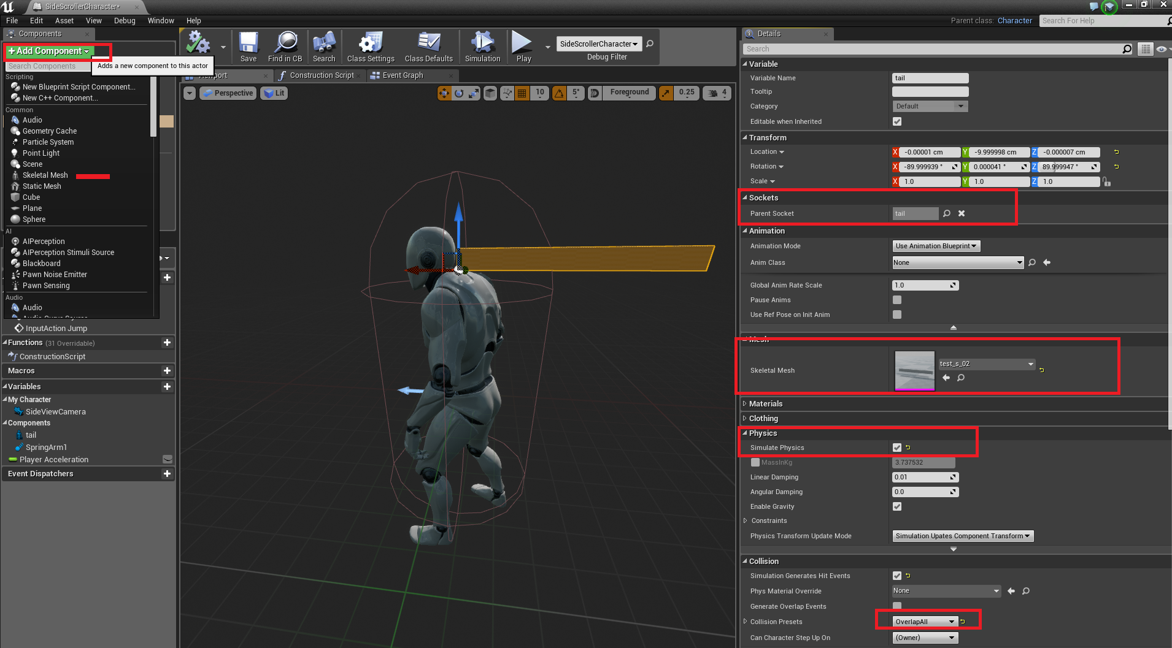Add a new Event Dispatcher plus icon
This screenshot has width=1172, height=648.
tap(167, 474)
